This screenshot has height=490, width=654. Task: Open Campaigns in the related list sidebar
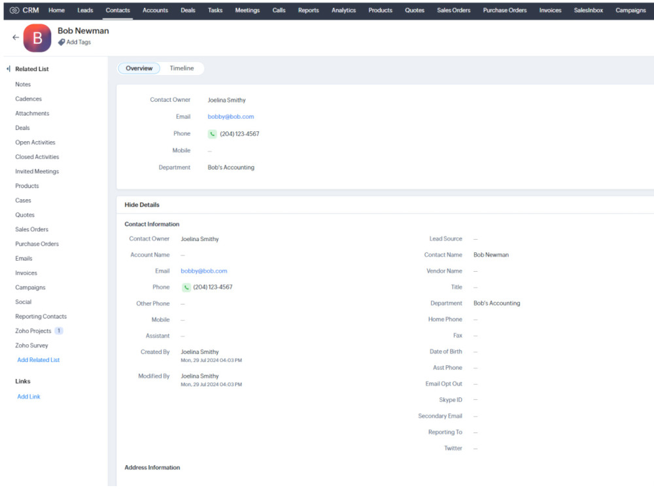click(x=31, y=287)
